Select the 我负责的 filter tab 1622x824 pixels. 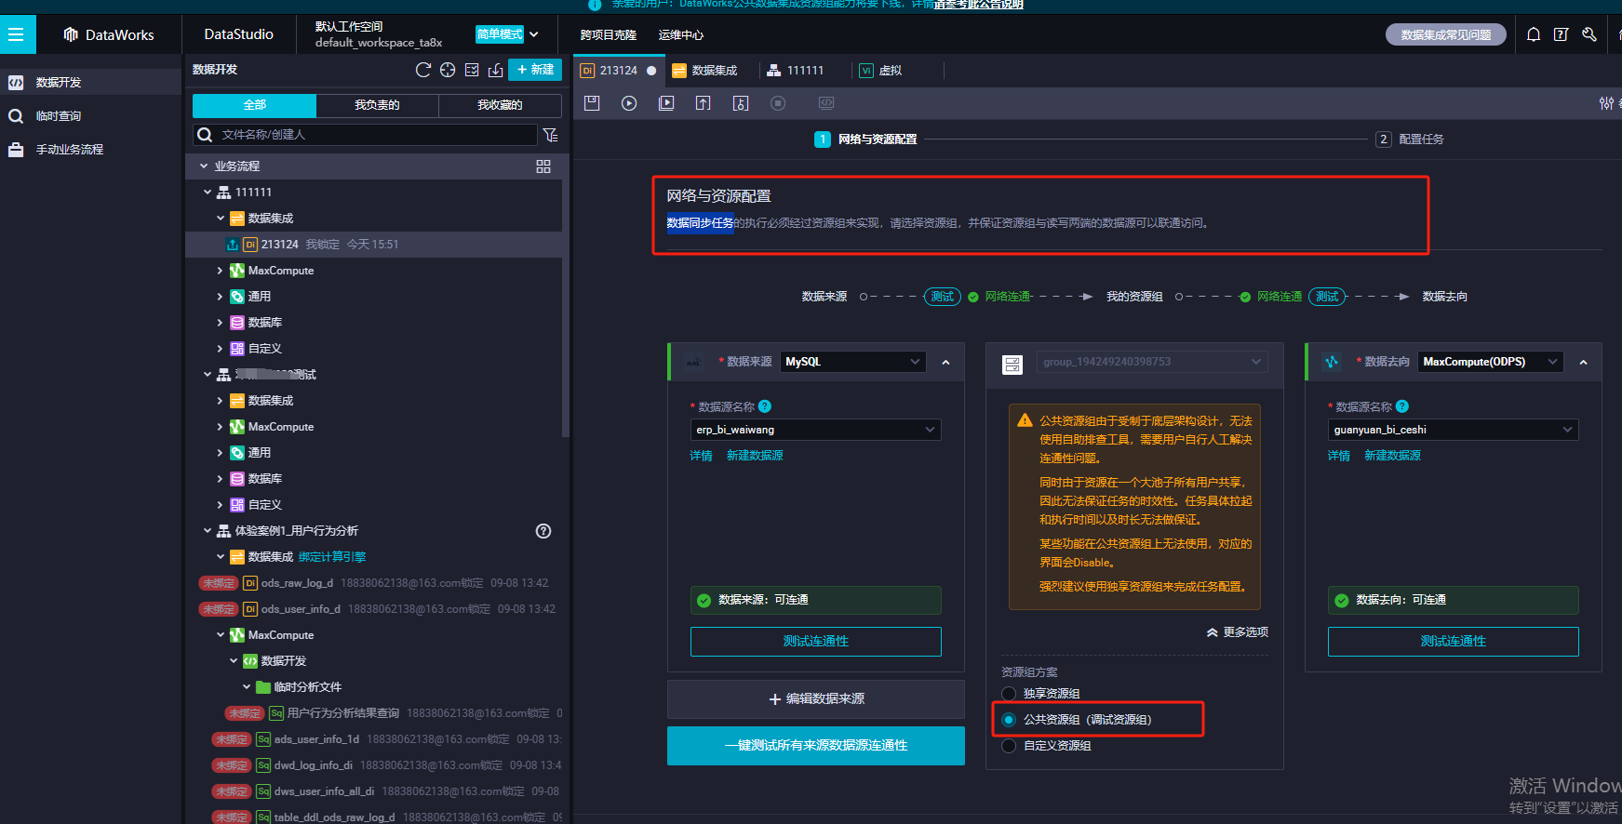coord(377,105)
